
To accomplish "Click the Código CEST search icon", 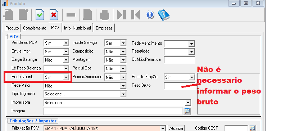I will (x=252, y=128).
